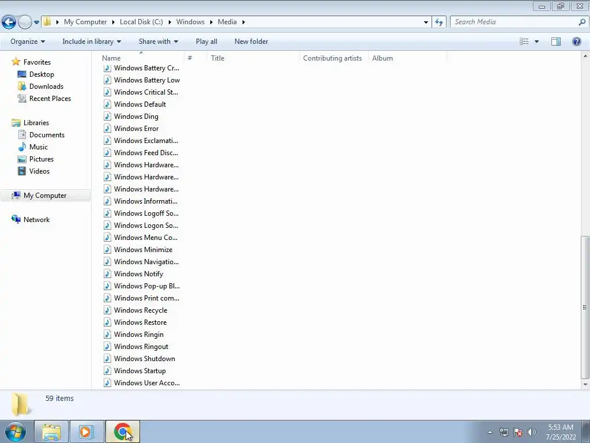Click the My Computer breadcrumb

click(85, 22)
